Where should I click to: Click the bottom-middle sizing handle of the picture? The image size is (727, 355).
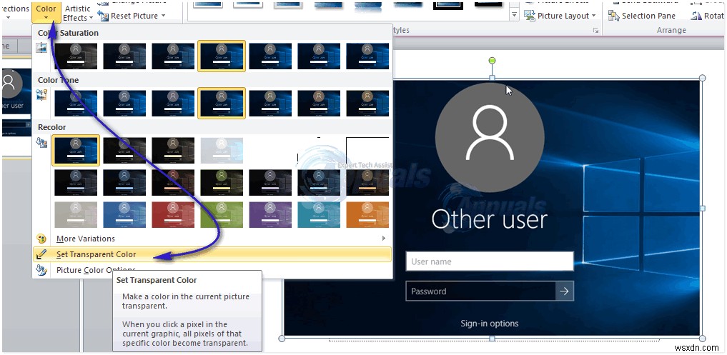point(493,339)
